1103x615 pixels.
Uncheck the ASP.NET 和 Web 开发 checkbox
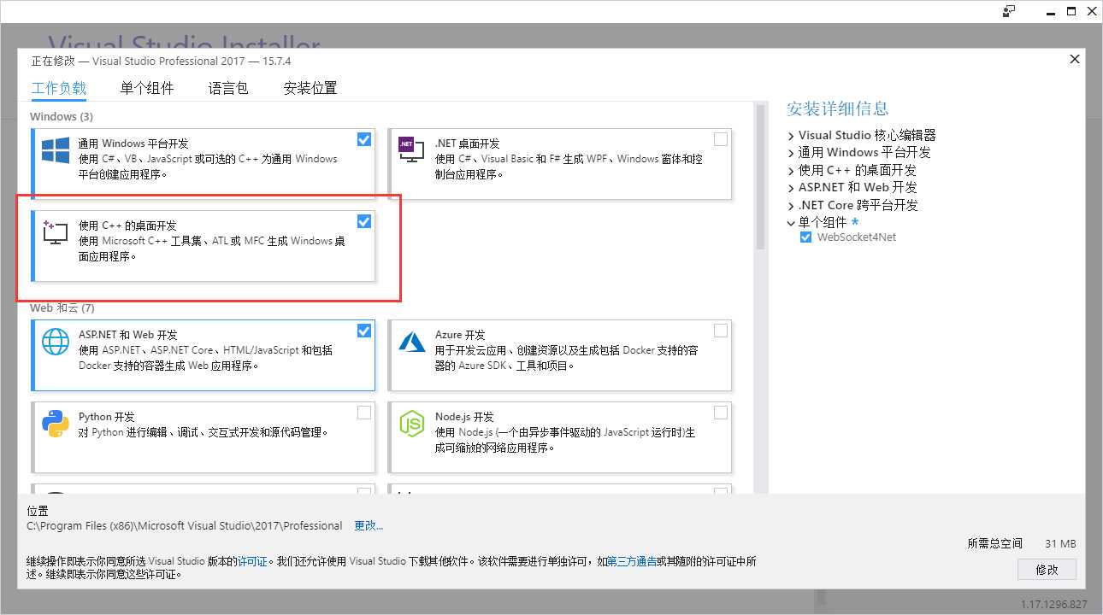point(364,331)
